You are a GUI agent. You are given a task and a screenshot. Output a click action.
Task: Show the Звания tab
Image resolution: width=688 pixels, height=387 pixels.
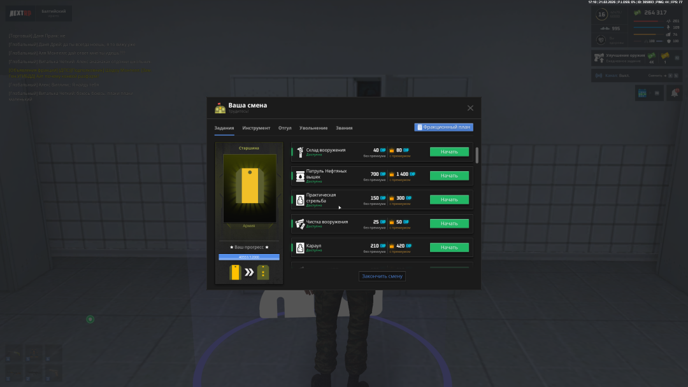pyautogui.click(x=344, y=128)
